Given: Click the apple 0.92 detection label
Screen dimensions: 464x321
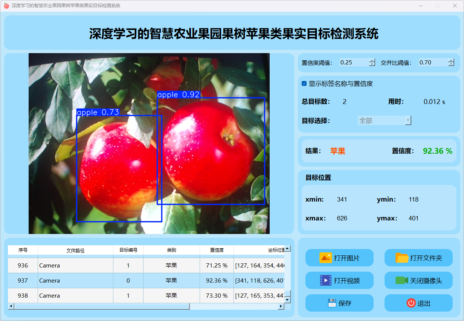Looking at the screenshot, I should click(x=178, y=95).
